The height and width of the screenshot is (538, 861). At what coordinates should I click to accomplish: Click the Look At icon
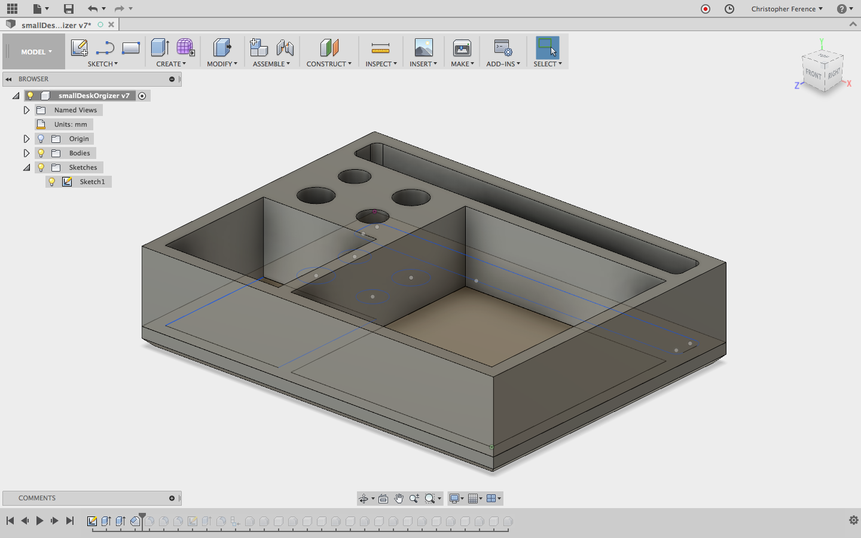click(383, 499)
